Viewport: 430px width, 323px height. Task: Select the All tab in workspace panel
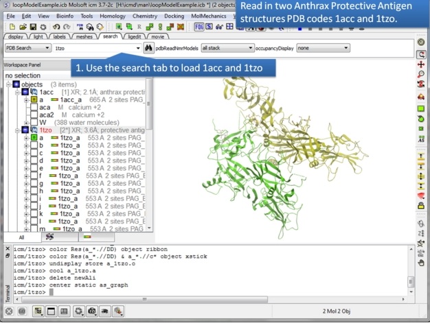(x=21, y=237)
